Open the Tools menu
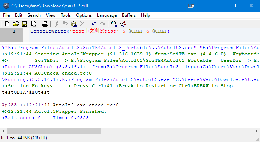Image resolution: width=260 pixels, height=142 pixels. click(66, 15)
